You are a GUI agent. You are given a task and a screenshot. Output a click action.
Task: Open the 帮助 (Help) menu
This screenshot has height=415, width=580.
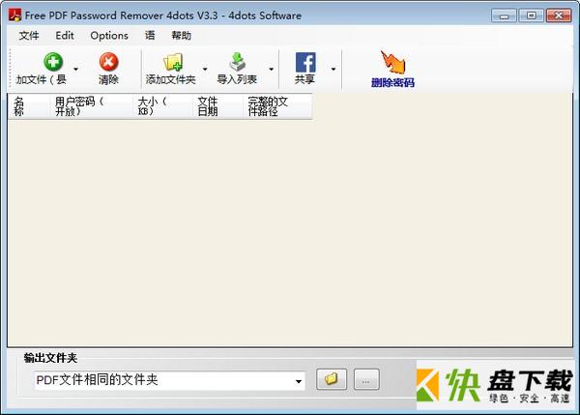182,36
